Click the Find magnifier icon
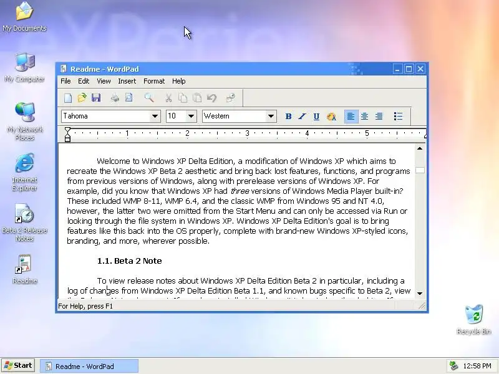 point(149,98)
